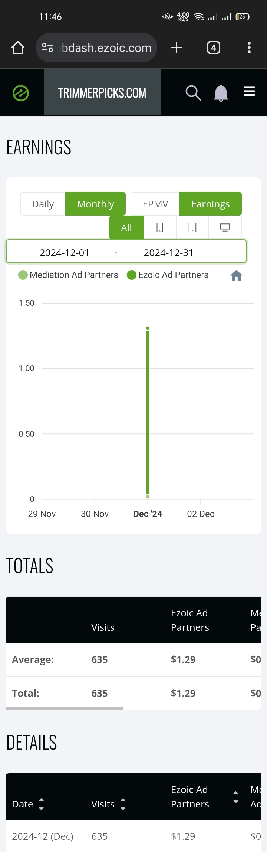
Task: Open the search magnifier icon
Action: click(x=193, y=93)
